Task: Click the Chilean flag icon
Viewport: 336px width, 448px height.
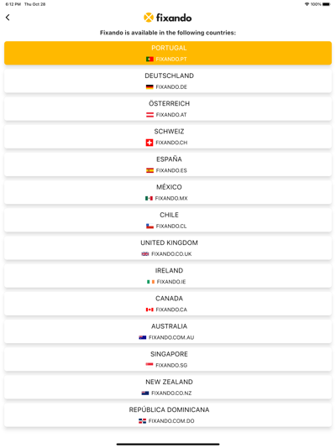Action: (150, 226)
